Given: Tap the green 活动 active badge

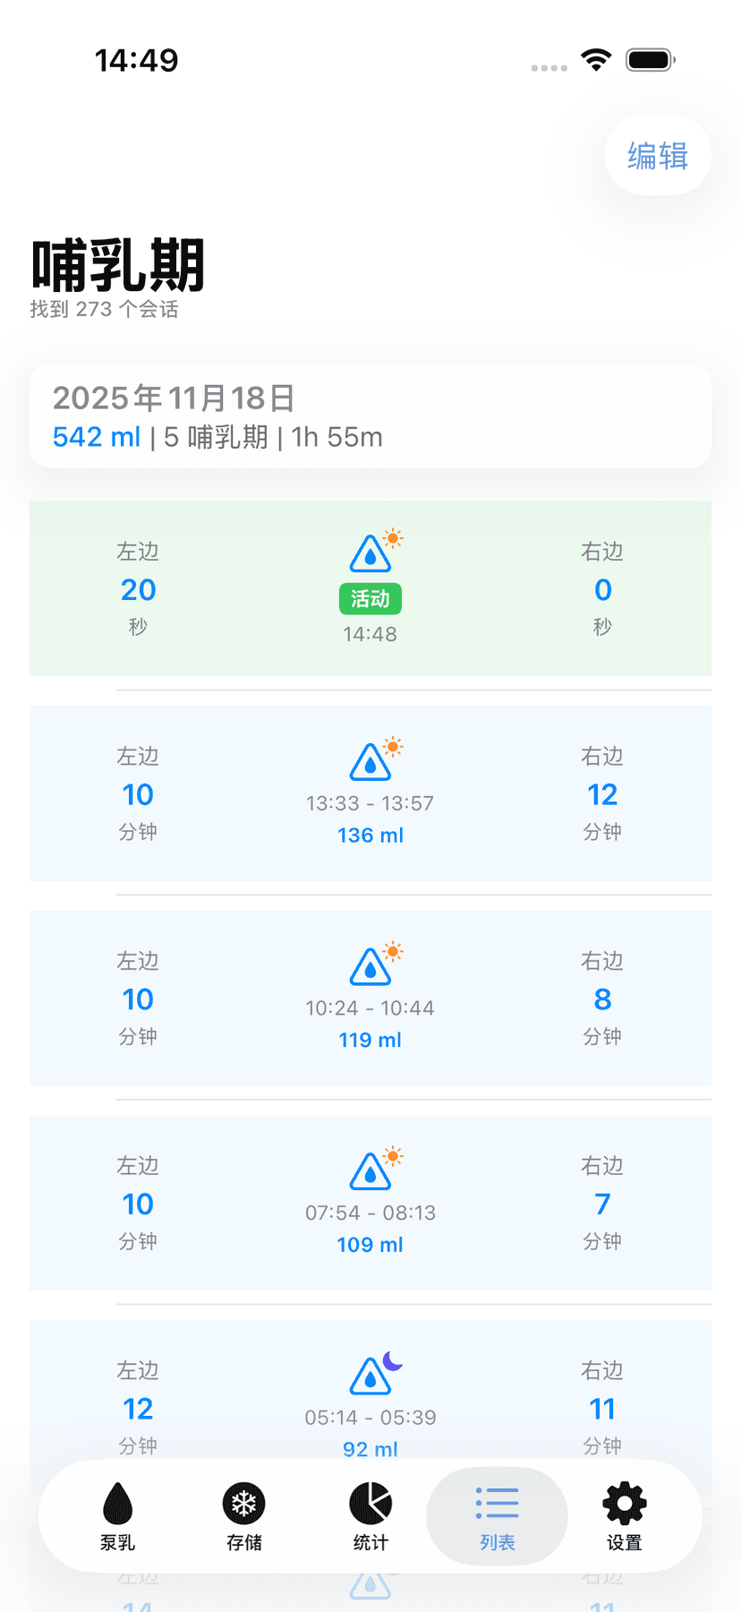Looking at the screenshot, I should [x=370, y=598].
